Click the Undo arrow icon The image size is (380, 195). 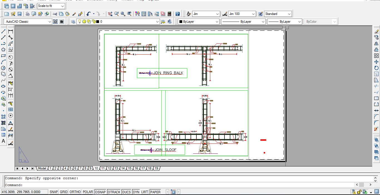coord(88,14)
